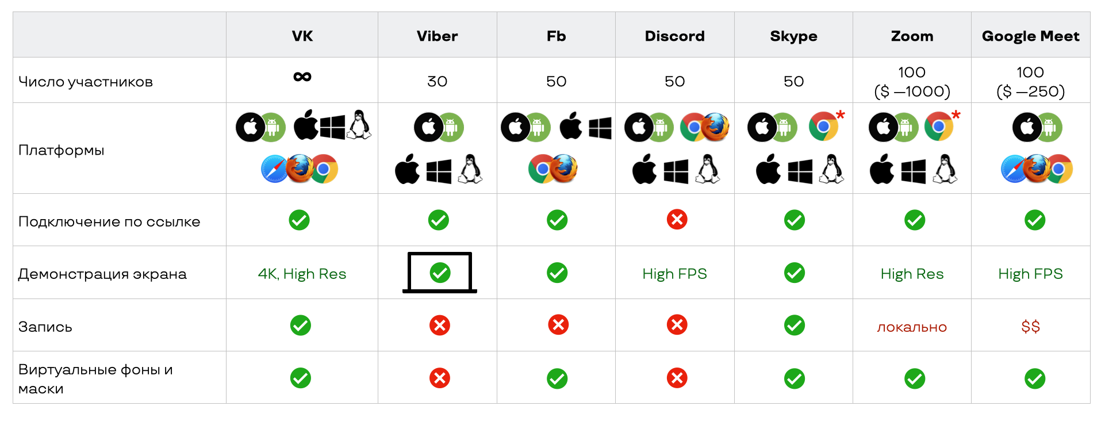Click the red "локально" text under Zoom
The width and height of the screenshot is (1105, 421).
[x=912, y=327]
